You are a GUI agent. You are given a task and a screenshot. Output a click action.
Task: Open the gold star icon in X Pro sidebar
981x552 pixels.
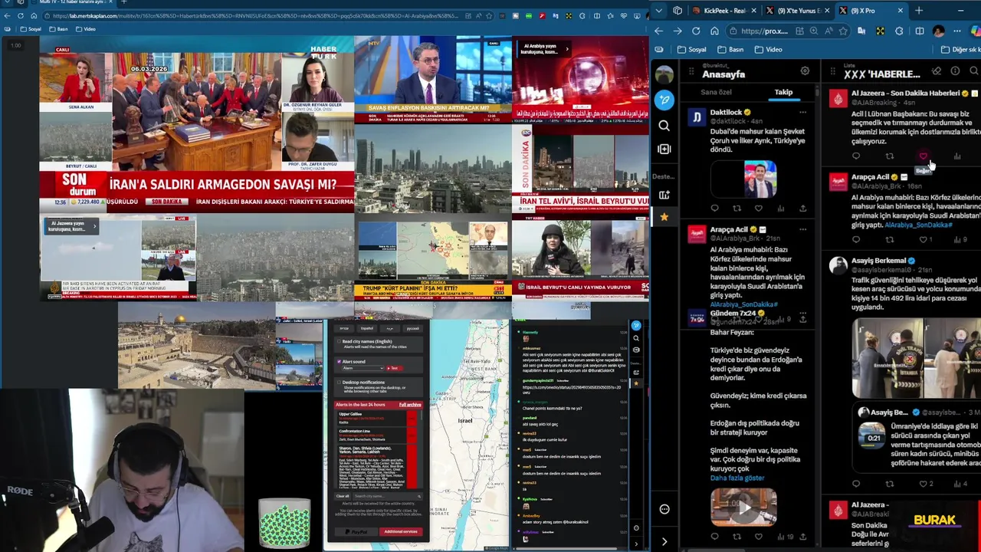point(664,217)
